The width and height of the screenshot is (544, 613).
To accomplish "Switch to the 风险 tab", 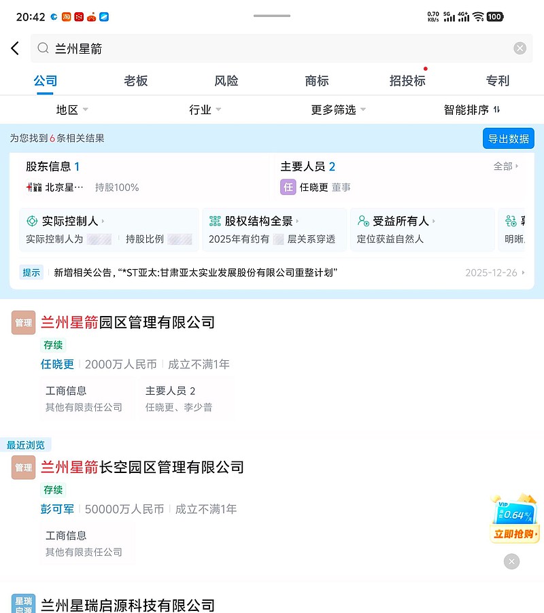I will coord(226,81).
